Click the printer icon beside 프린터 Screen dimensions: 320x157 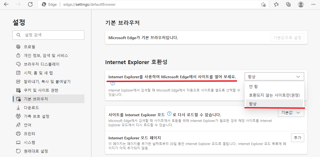(18, 134)
